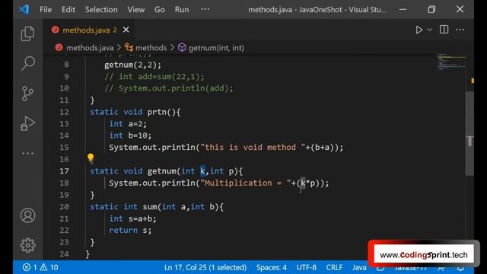The width and height of the screenshot is (487, 274).
Task: Click the "int b=10;" statement
Action: [x=130, y=135]
